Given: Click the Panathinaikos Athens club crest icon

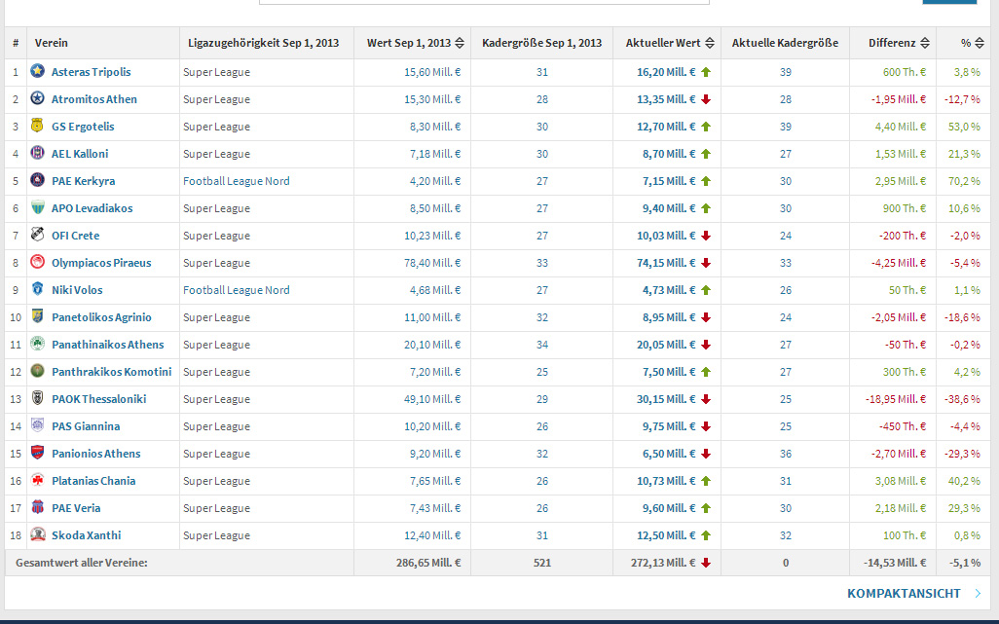Looking at the screenshot, I should [x=38, y=344].
